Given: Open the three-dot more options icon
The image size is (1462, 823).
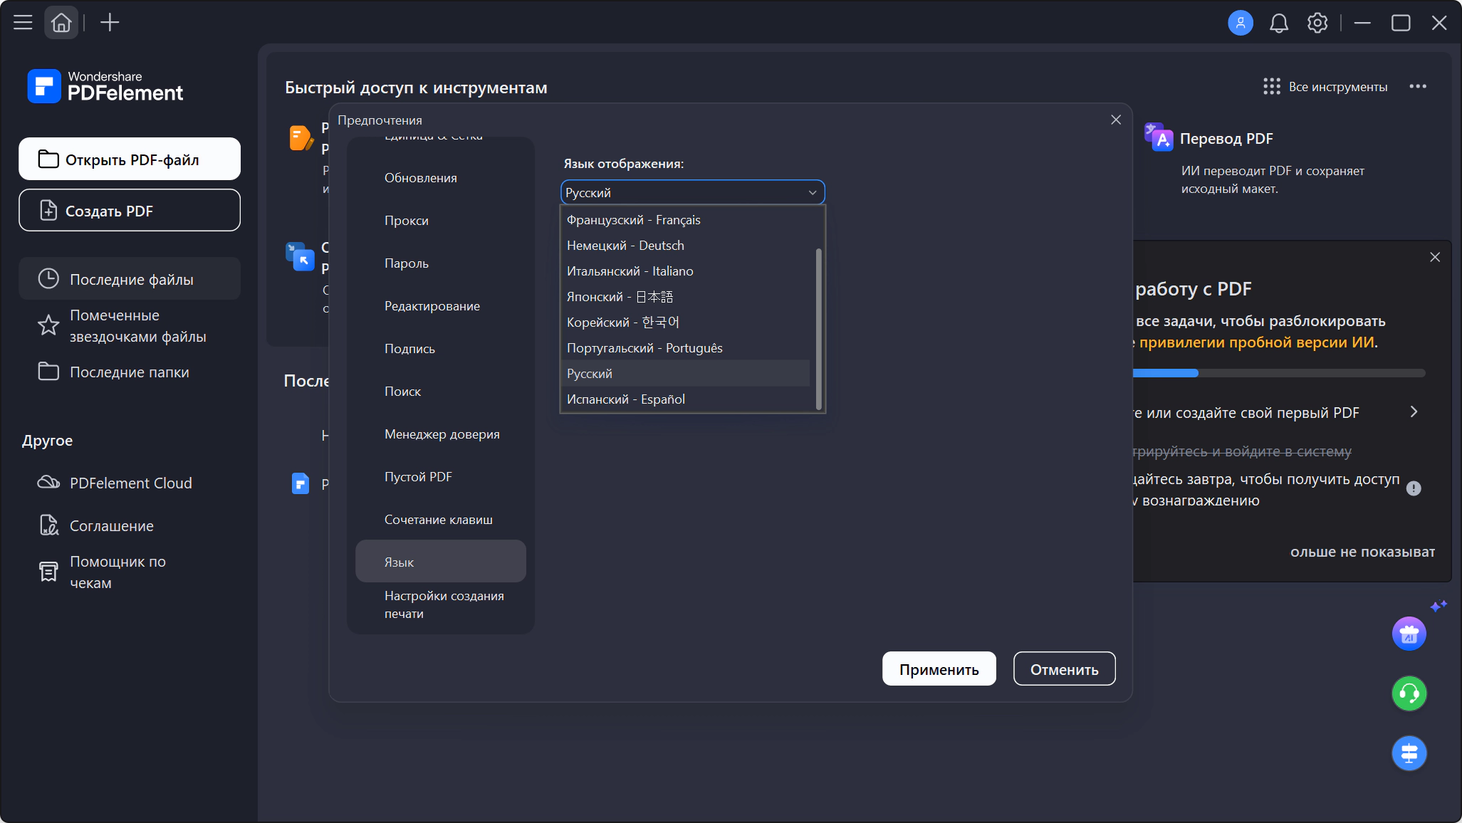Looking at the screenshot, I should click(1417, 87).
